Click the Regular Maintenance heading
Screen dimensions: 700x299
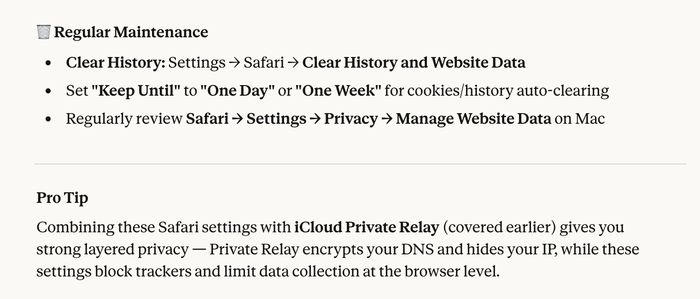tap(131, 32)
